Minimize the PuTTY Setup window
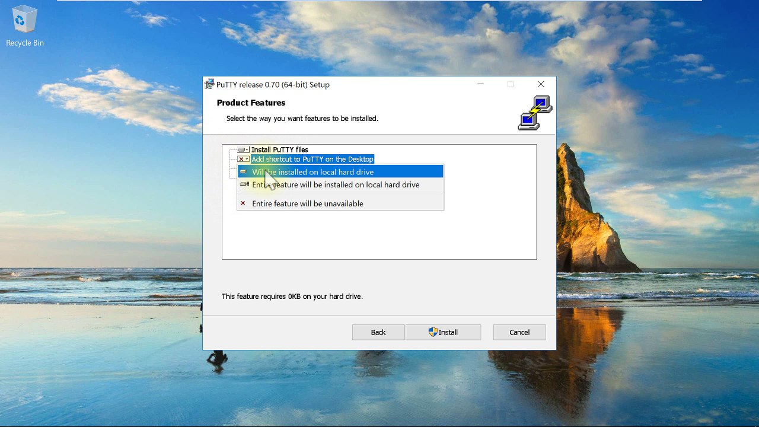Image resolution: width=759 pixels, height=427 pixels. (481, 84)
